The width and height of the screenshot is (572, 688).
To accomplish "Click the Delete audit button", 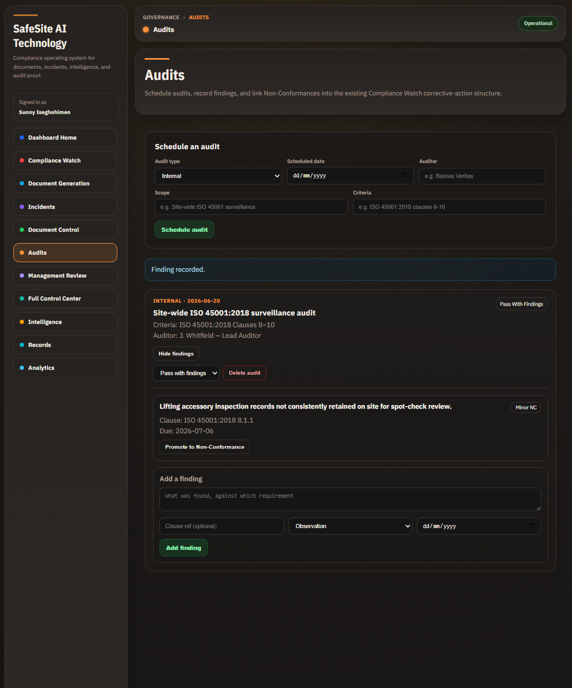I will tap(245, 373).
